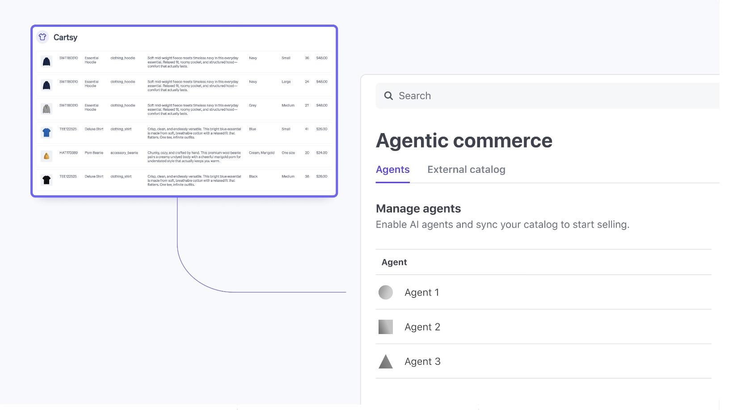
Task: Click the magnifying glass search icon
Action: [388, 96]
